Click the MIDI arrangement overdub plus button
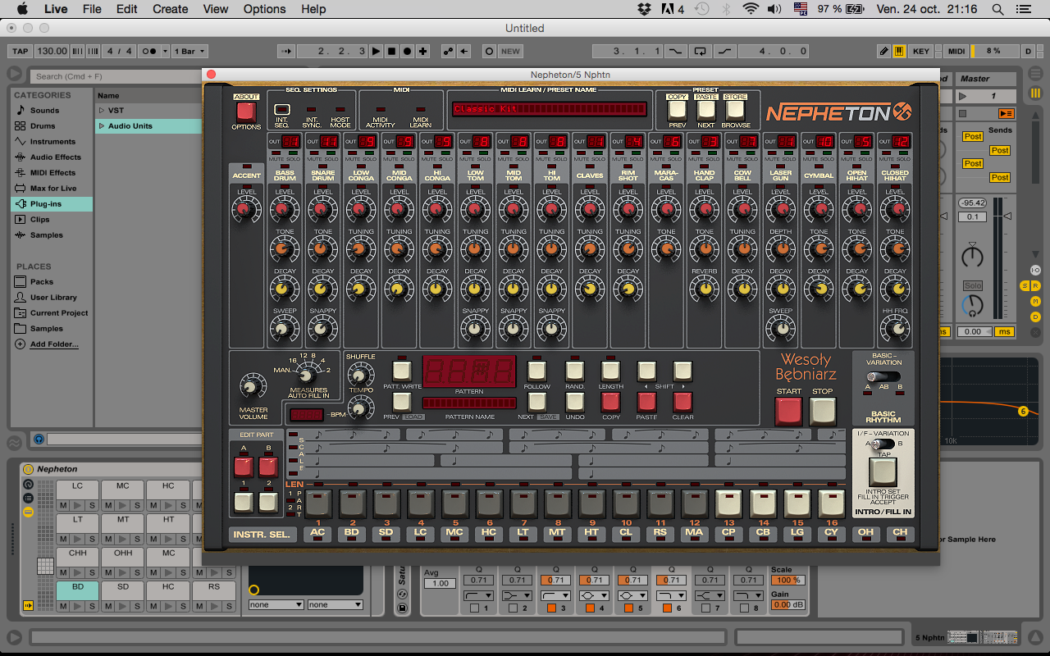 pyautogui.click(x=422, y=51)
